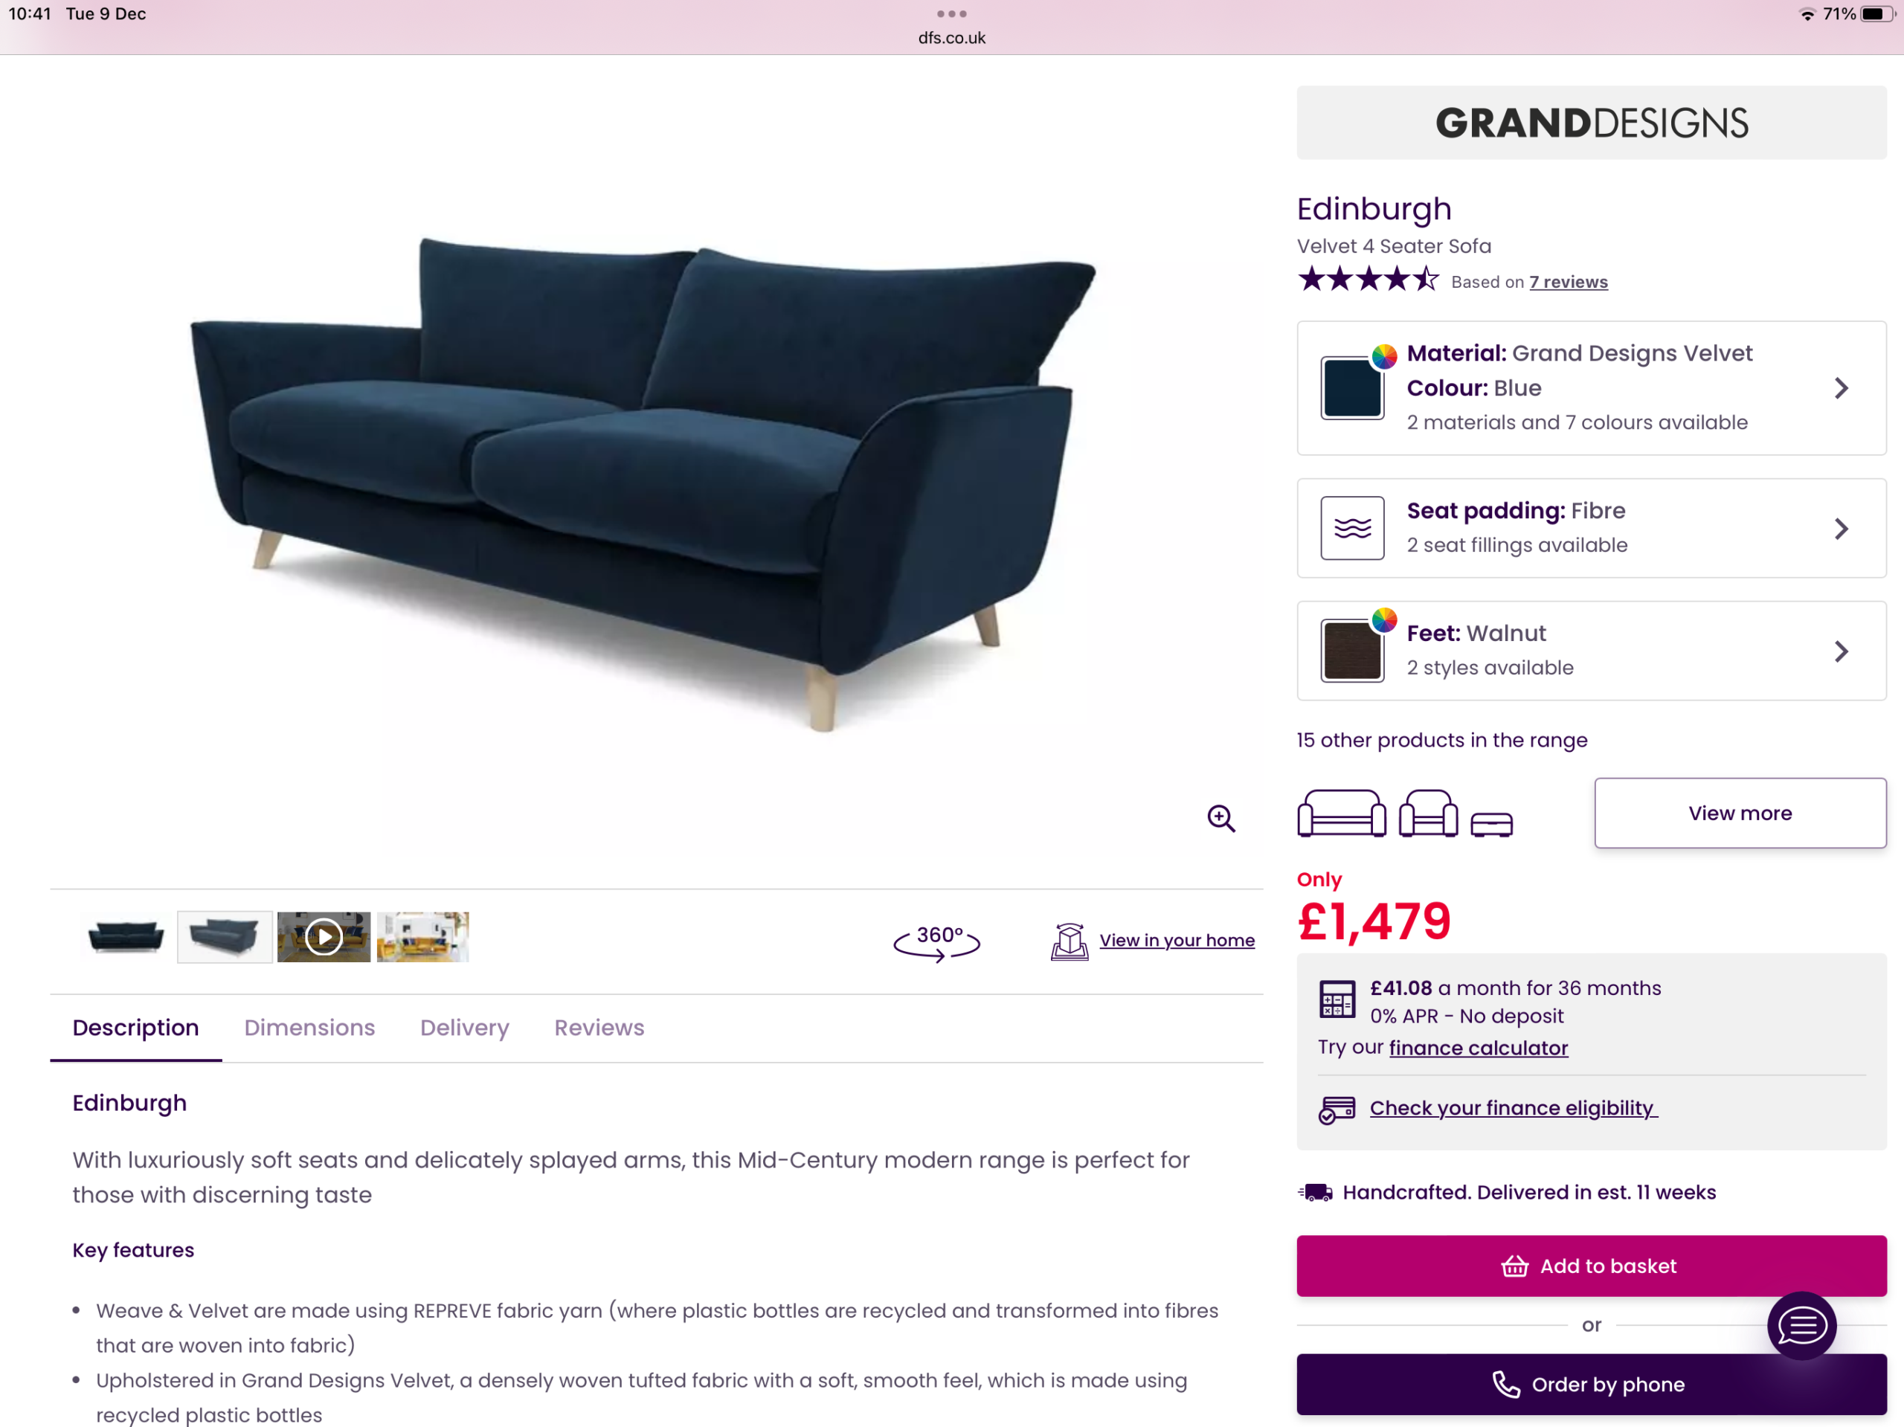Click the Add to basket button
This screenshot has width=1904, height=1427.
pos(1592,1265)
